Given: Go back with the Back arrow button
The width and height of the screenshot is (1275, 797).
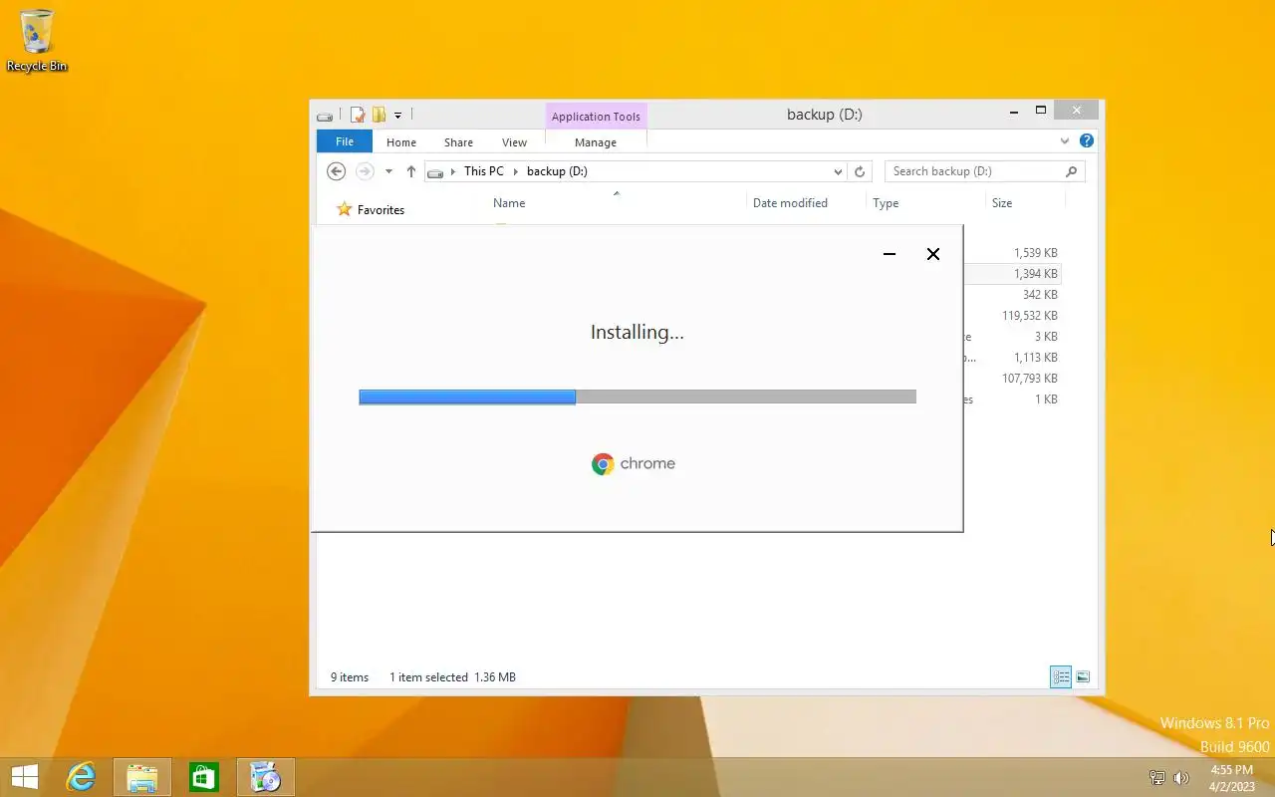Looking at the screenshot, I should (337, 171).
